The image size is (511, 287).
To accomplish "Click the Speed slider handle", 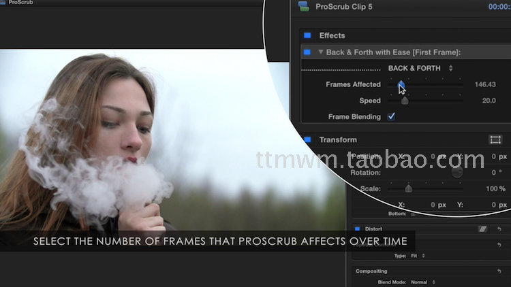I will (405, 101).
